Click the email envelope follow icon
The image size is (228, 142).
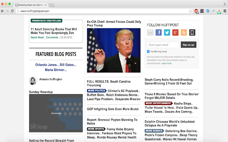[x=150, y=32]
